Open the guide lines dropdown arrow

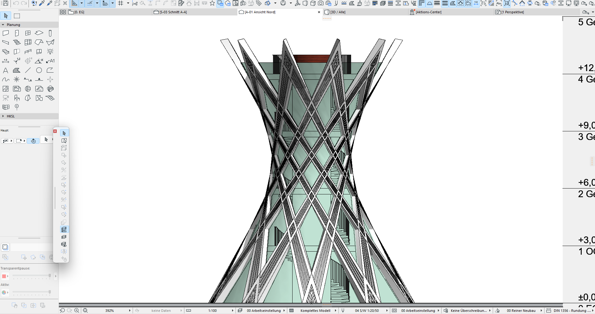click(x=82, y=3)
